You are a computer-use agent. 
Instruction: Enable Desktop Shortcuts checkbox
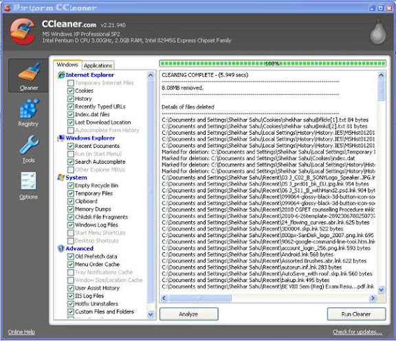click(x=71, y=241)
